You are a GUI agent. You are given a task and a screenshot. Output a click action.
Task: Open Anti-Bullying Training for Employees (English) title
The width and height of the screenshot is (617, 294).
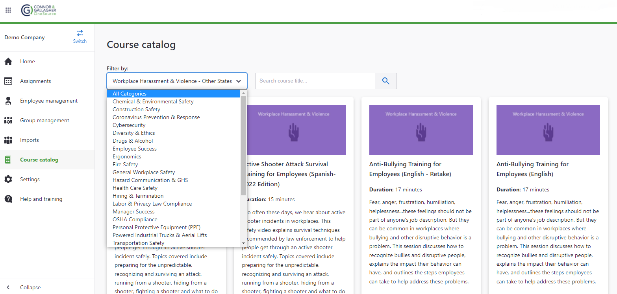[x=533, y=169]
